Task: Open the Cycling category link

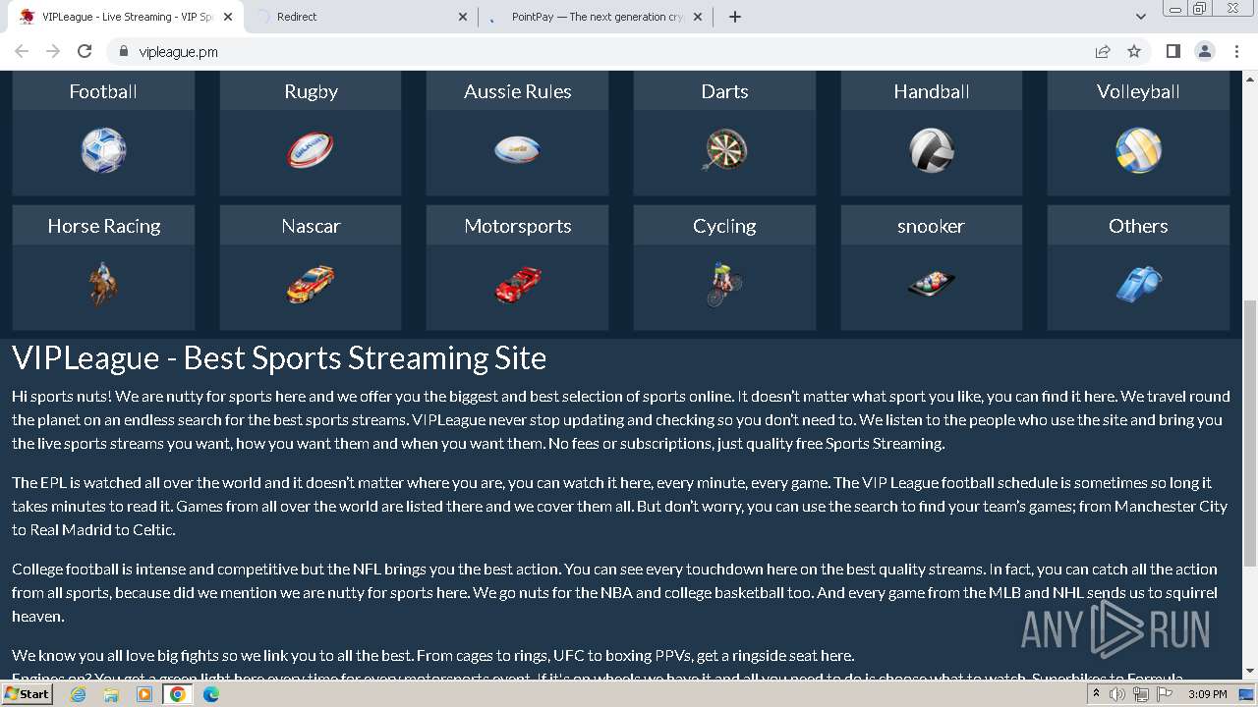Action: coord(724,226)
